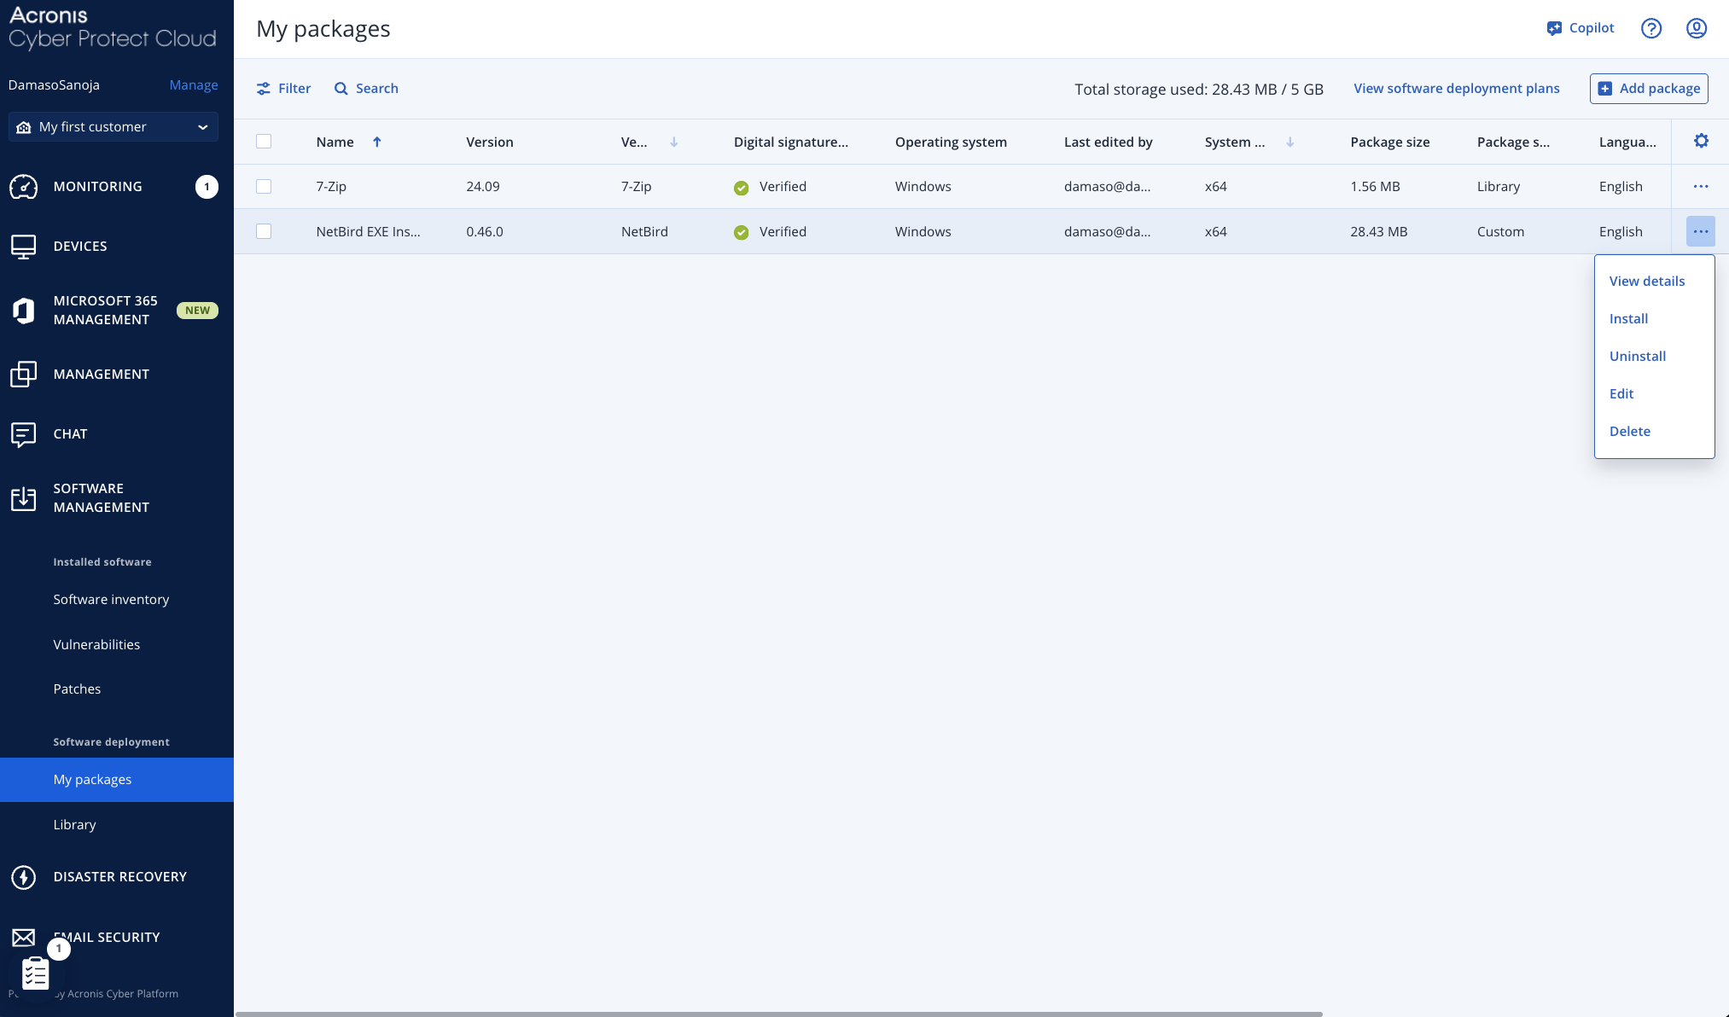Open the Disaster Recovery section
This screenshot has width=1729, height=1017.
coord(119,876)
